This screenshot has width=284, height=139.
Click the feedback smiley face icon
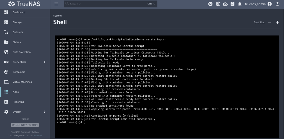(211, 4)
